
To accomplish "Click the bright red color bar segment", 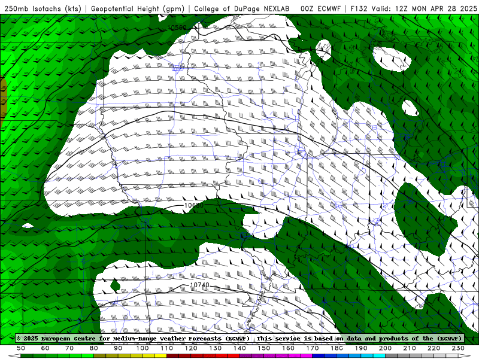I will (x=234, y=356).
